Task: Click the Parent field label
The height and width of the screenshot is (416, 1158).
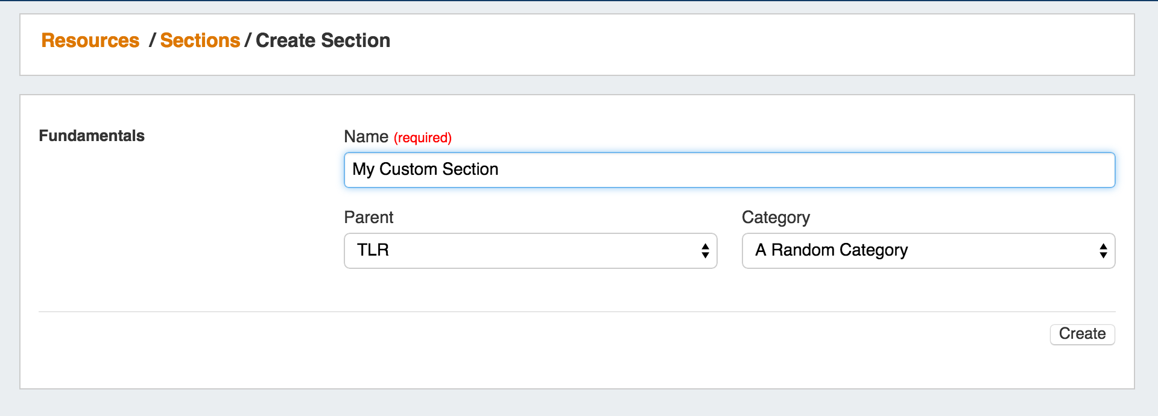Action: [x=368, y=217]
